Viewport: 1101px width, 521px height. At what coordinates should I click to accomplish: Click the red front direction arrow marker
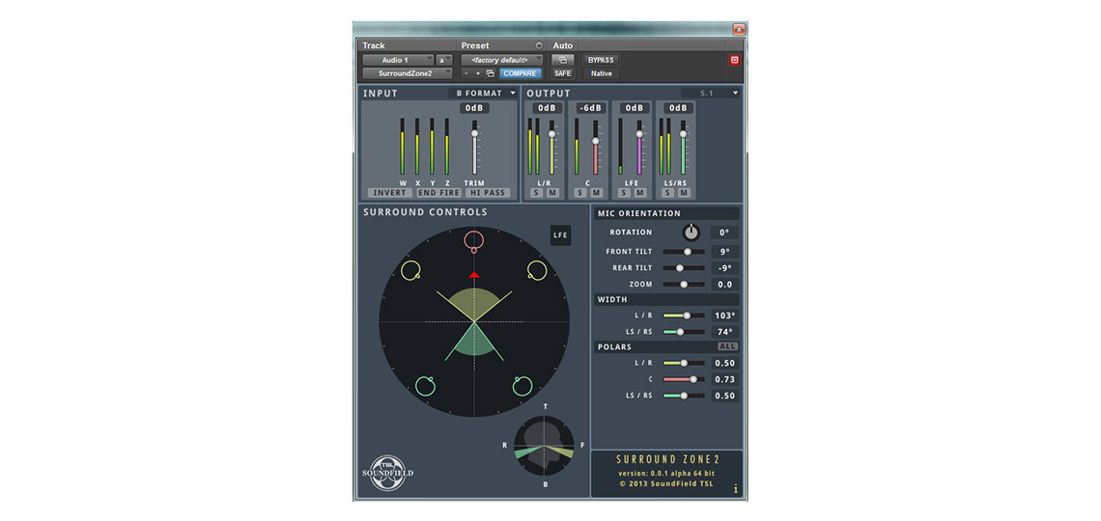(474, 275)
